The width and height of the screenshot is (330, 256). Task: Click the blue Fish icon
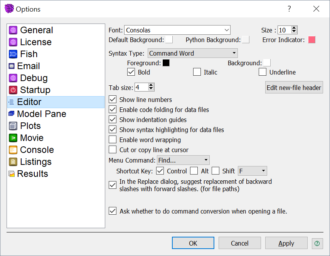(x=13, y=54)
